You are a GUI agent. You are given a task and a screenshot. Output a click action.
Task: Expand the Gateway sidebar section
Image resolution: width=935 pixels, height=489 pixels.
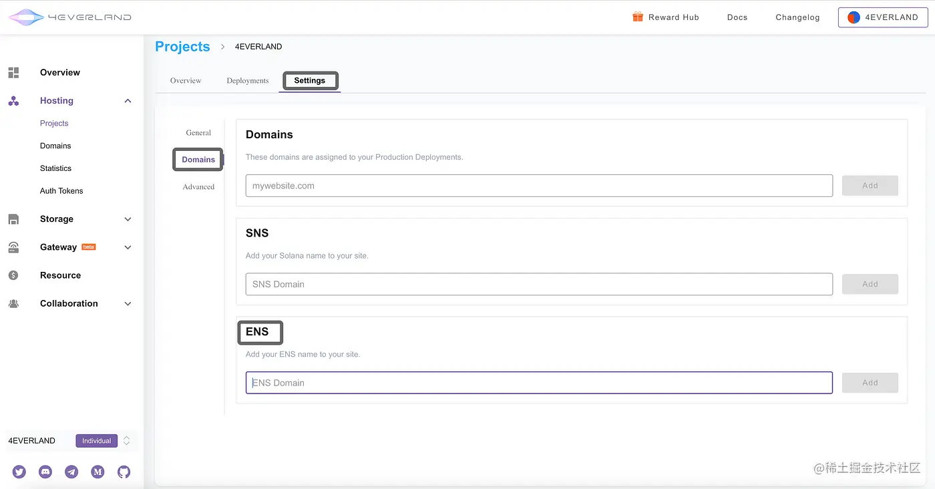coord(128,247)
